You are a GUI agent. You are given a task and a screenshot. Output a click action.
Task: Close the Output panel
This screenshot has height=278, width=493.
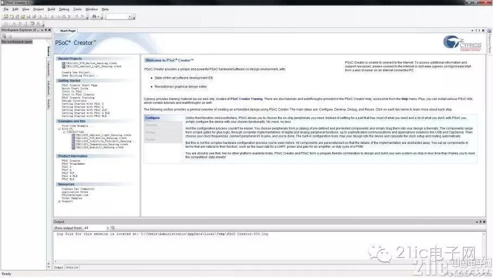tap(484, 222)
